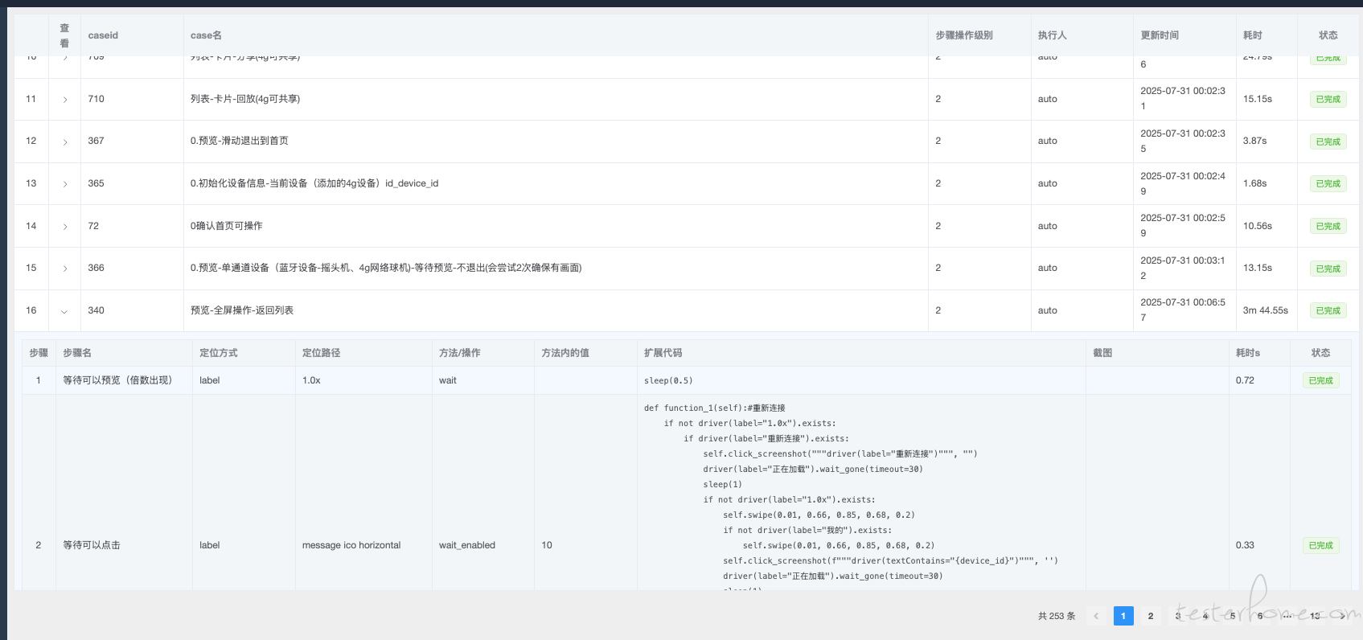Jump to page 13 in pagination
This screenshot has width=1363, height=640.
(x=1315, y=616)
